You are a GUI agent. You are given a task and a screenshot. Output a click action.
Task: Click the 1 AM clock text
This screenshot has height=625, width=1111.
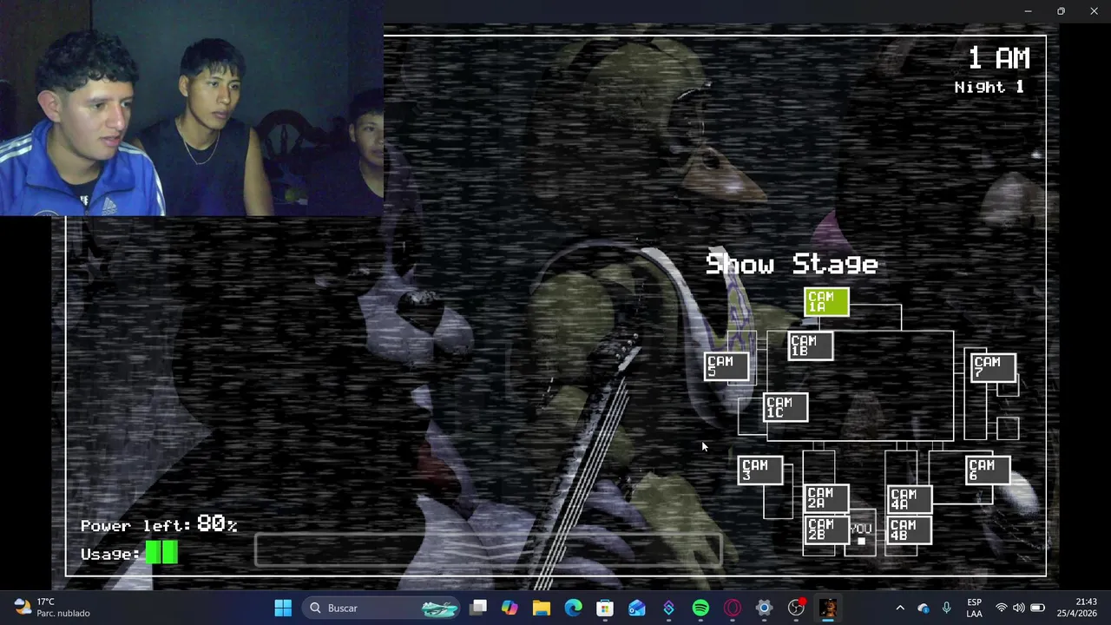pos(998,58)
